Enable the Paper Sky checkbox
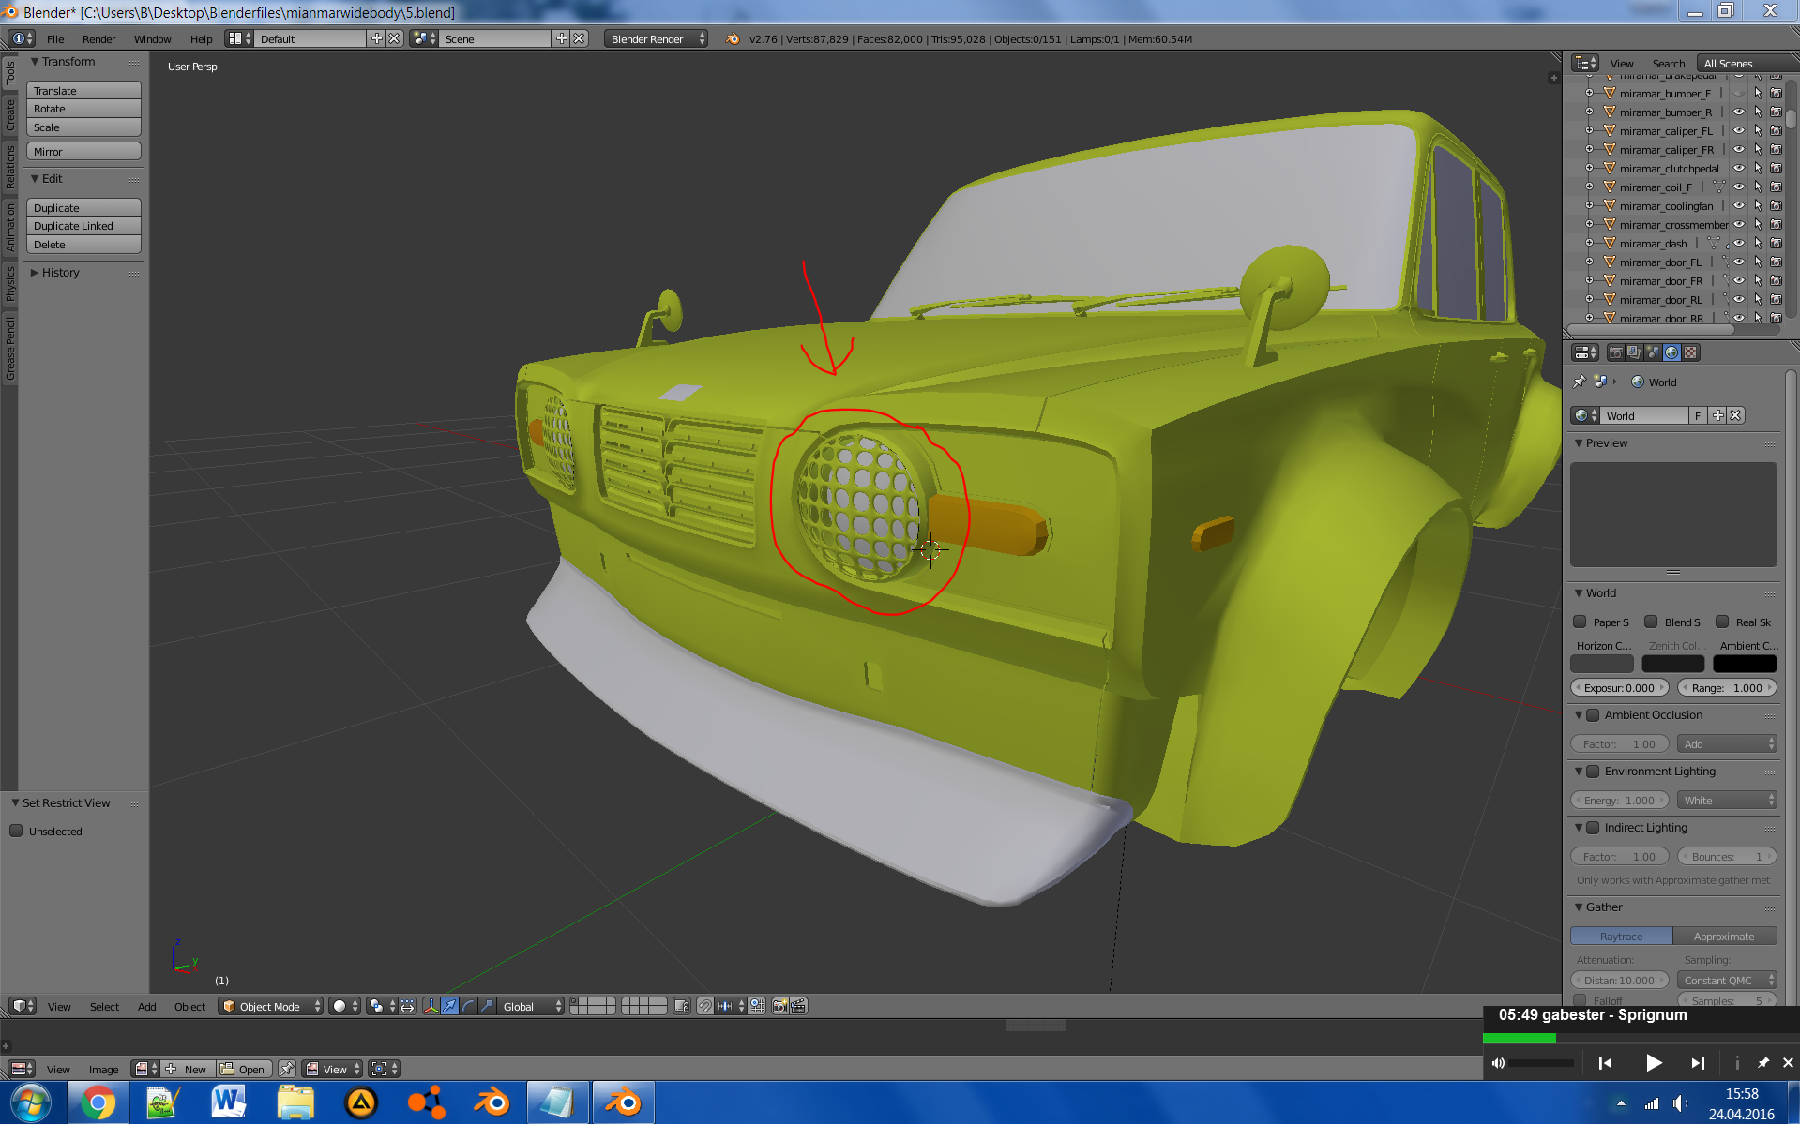Image resolution: width=1800 pixels, height=1124 pixels. pyautogui.click(x=1580, y=622)
